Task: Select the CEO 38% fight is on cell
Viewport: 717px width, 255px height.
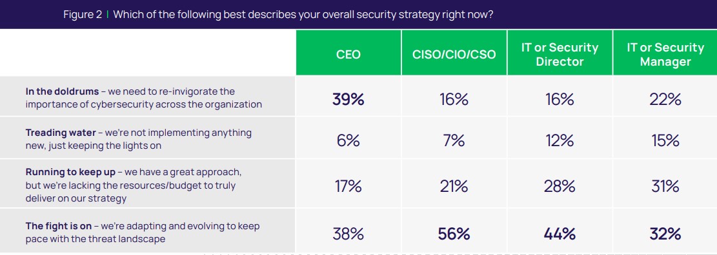Action: coord(348,234)
